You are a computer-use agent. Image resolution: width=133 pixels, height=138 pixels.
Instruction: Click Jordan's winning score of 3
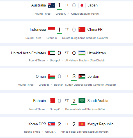[74, 76]
